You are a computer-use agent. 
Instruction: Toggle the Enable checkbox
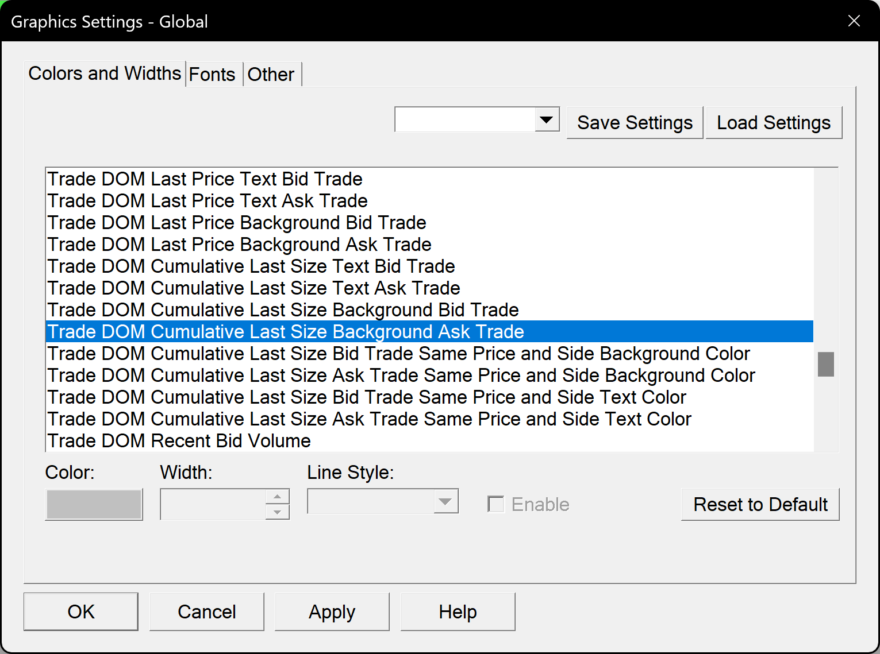tap(495, 504)
